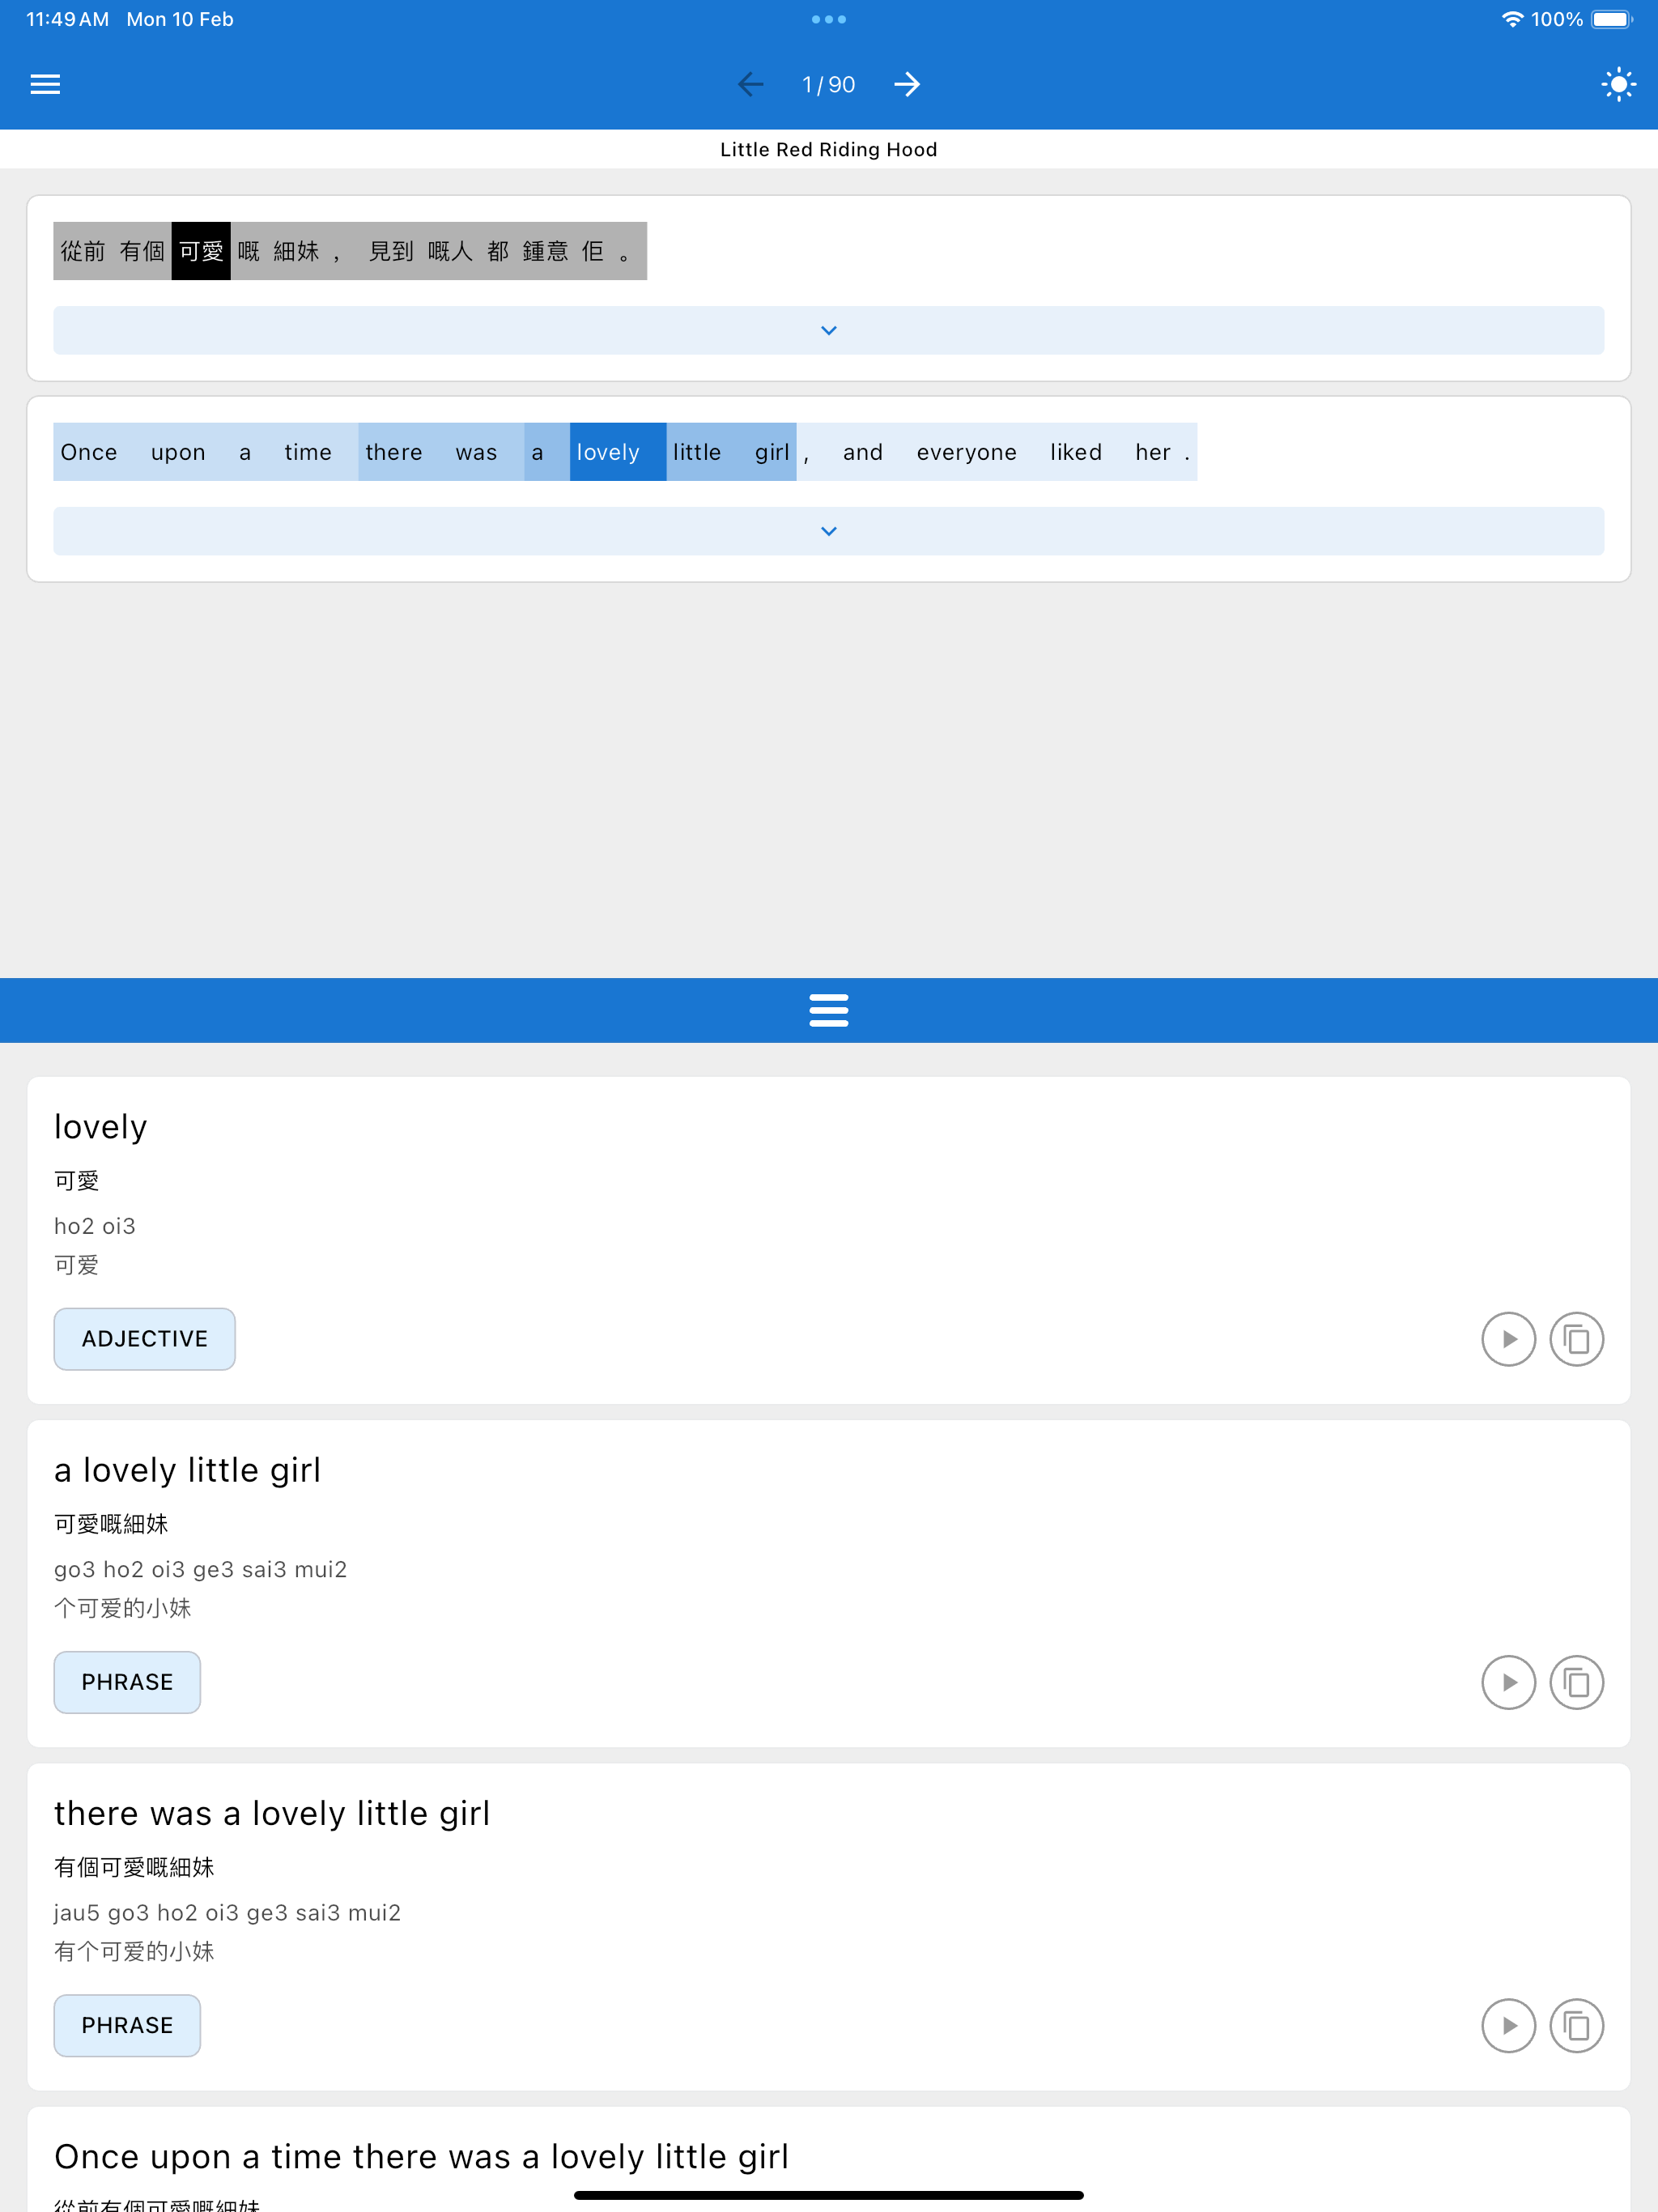Select the word 'girl' in the English sentence

[x=772, y=452]
